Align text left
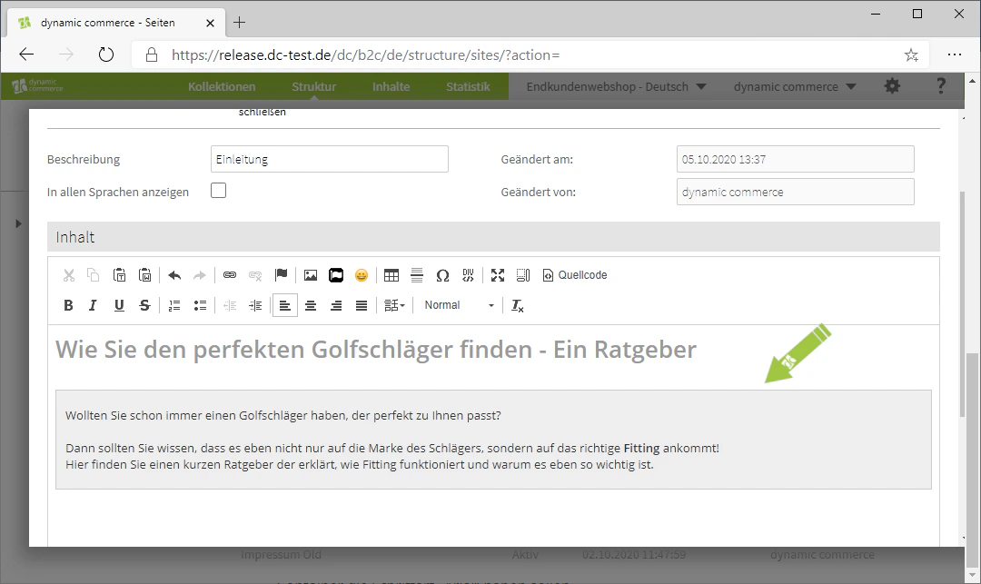Viewport: 981px width, 584px height. click(284, 305)
